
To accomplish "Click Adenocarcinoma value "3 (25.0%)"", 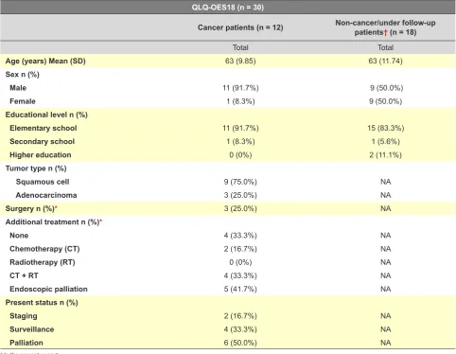I will click(240, 195).
